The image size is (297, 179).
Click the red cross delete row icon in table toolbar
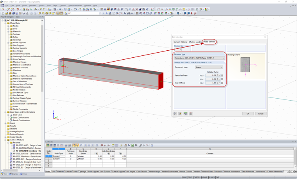click(x=102, y=145)
